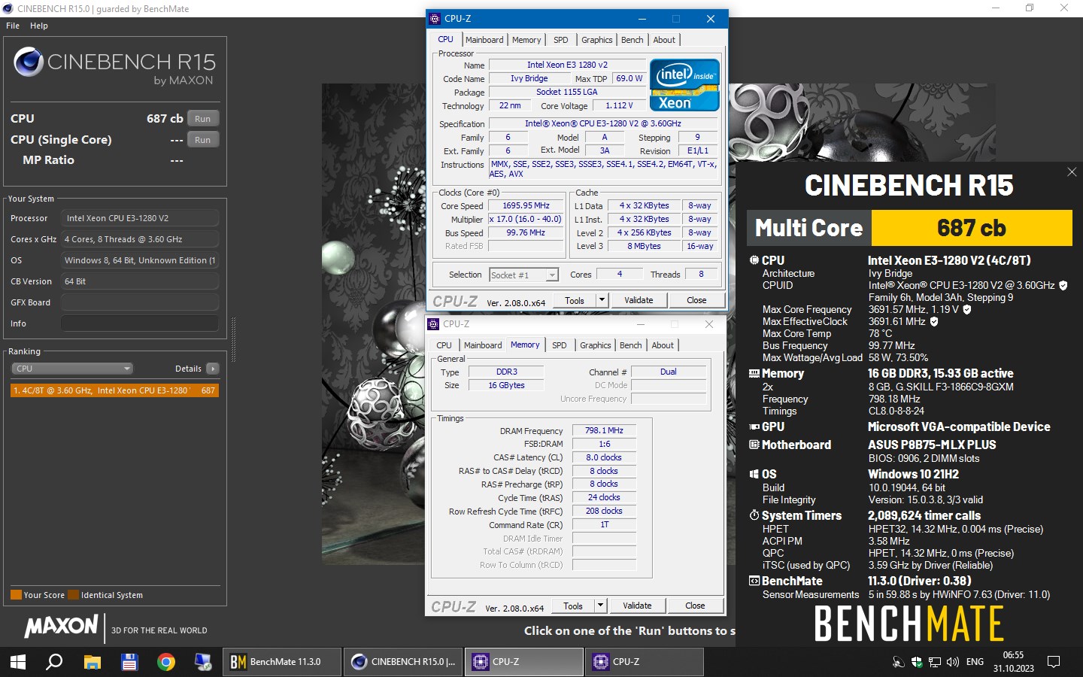Launch Google Chrome from the taskbar
This screenshot has width=1083, height=677.
(166, 662)
